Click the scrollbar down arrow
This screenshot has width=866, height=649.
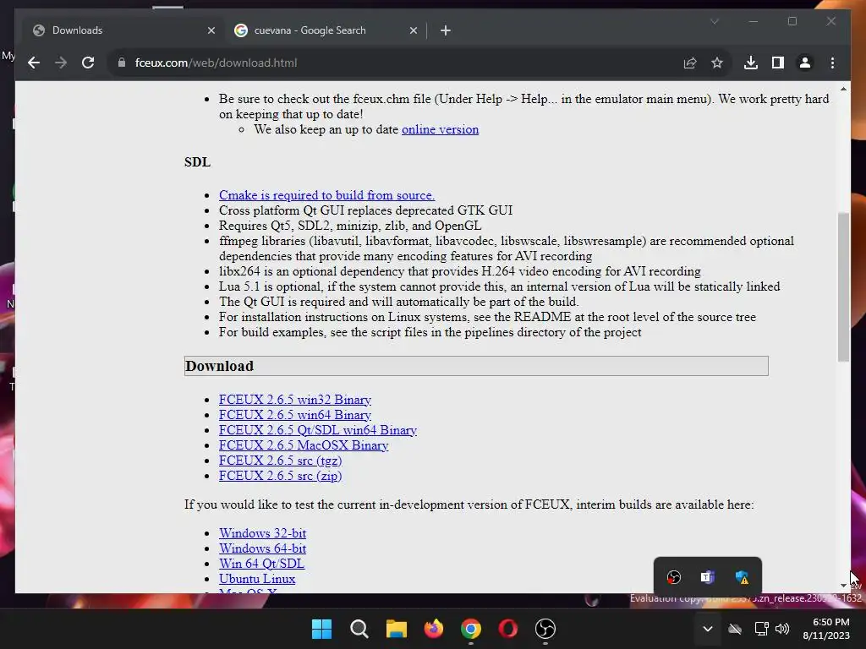coord(843,586)
